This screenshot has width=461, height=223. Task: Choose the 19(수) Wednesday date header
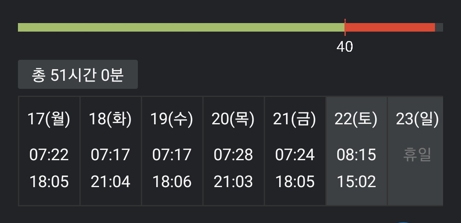(172, 119)
